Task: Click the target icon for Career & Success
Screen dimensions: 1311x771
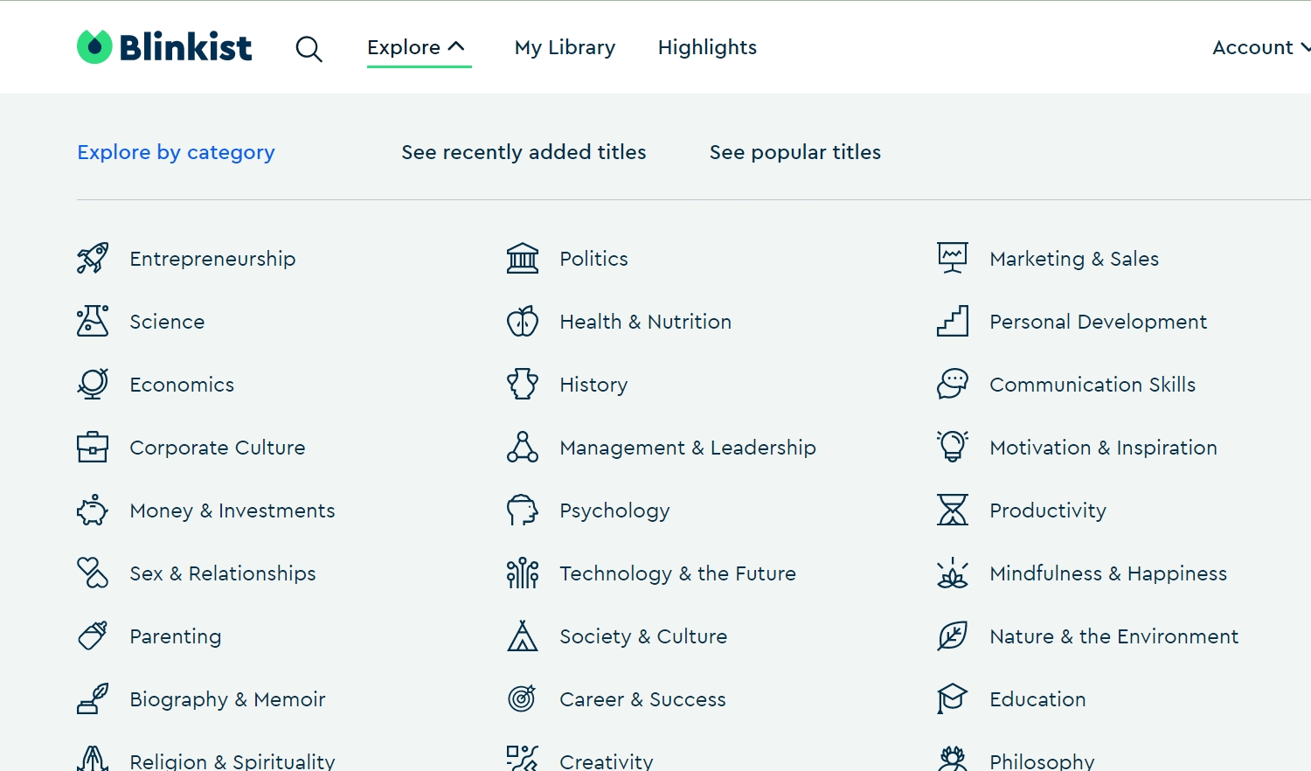Action: click(x=523, y=699)
